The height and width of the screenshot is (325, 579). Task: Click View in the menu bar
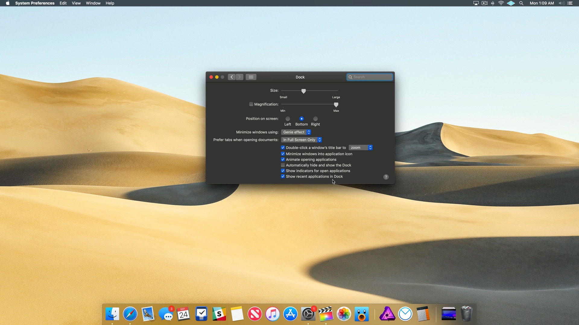(76, 3)
